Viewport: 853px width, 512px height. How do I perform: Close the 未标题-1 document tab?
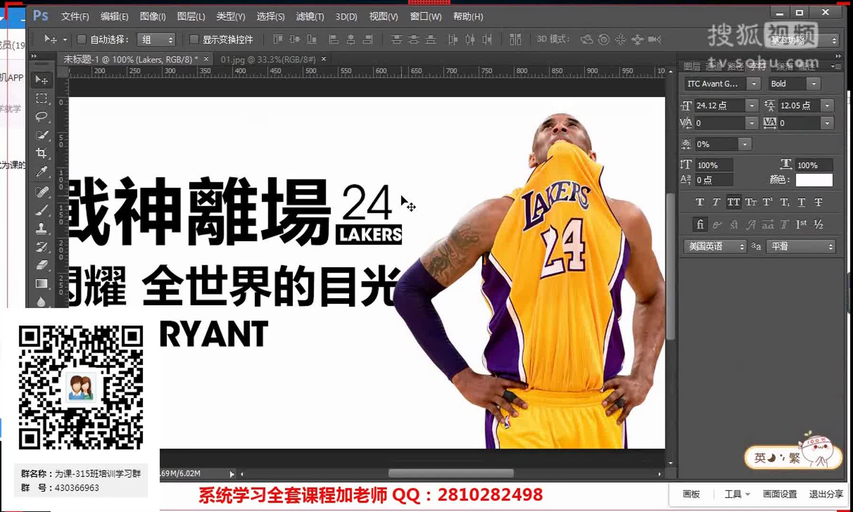click(206, 59)
